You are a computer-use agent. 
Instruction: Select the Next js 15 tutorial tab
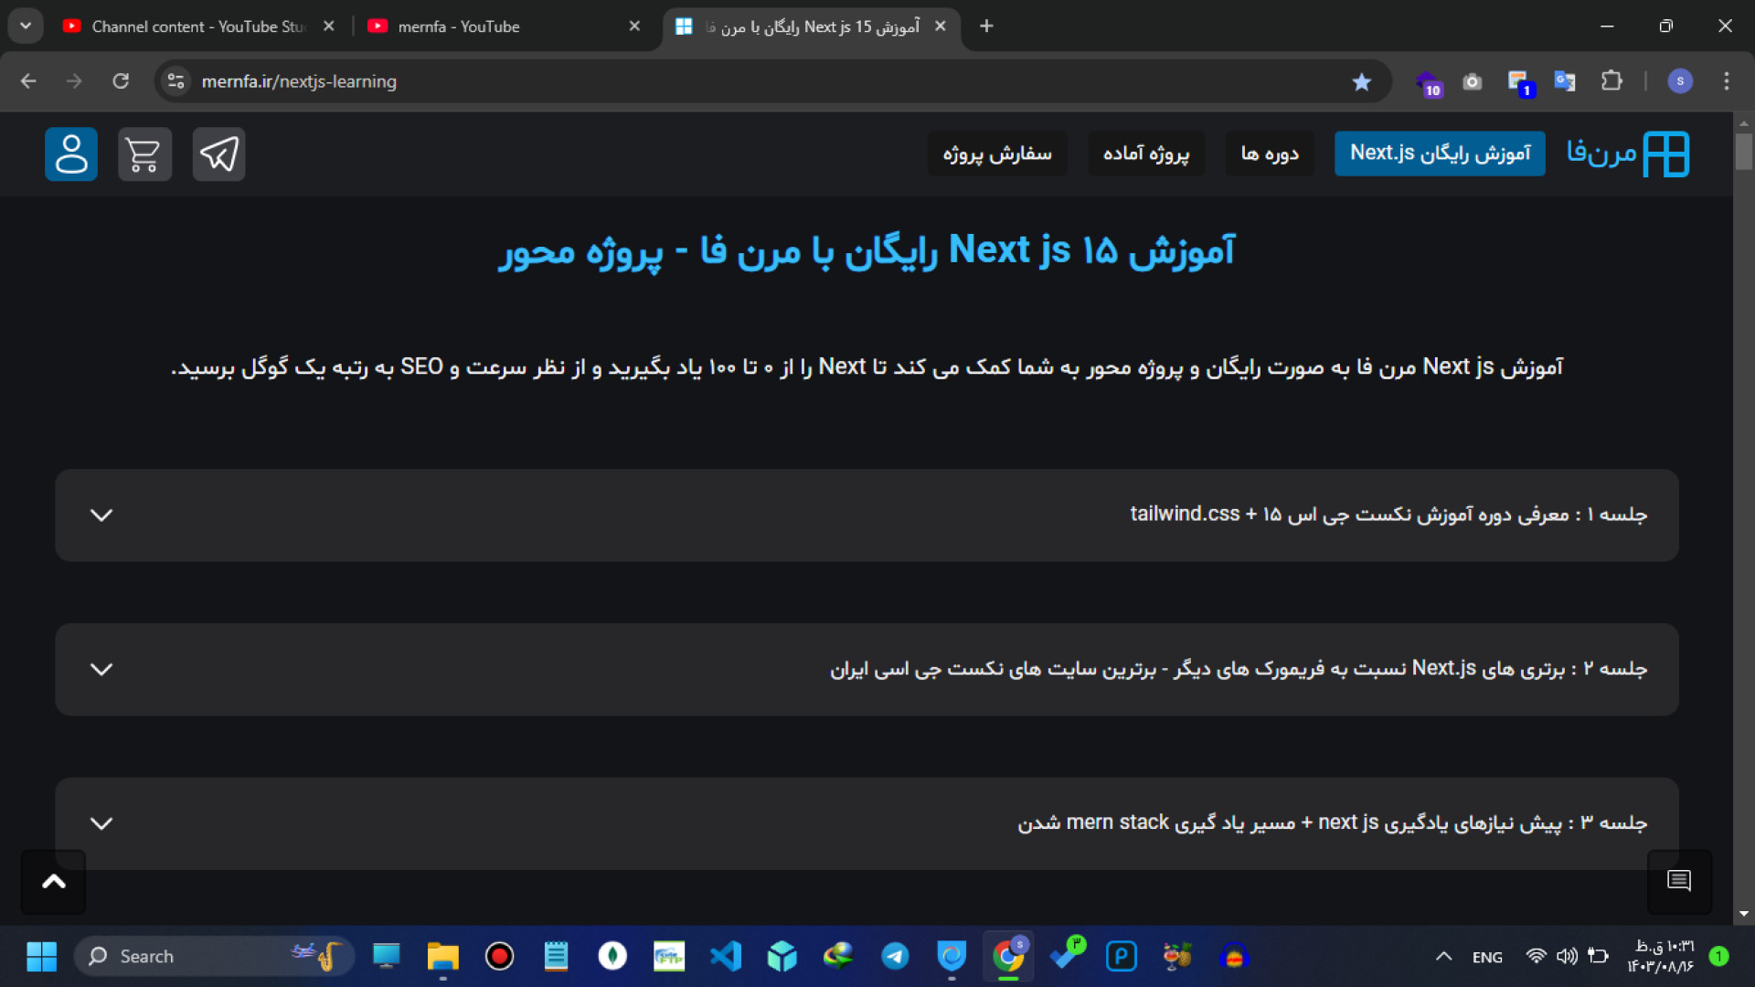812,27
